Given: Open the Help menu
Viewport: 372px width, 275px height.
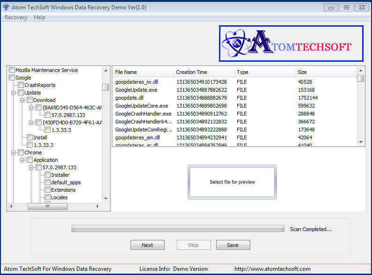Looking at the screenshot, I should [40, 17].
